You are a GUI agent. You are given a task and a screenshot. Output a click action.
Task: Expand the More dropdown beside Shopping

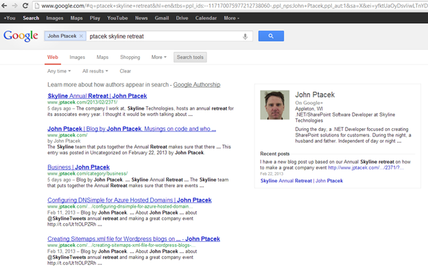pos(159,58)
